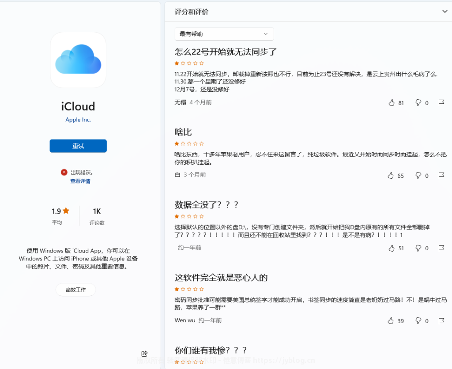This screenshot has height=369, width=452.
Task: Select the 高效工作 category tag
Action: click(x=75, y=290)
